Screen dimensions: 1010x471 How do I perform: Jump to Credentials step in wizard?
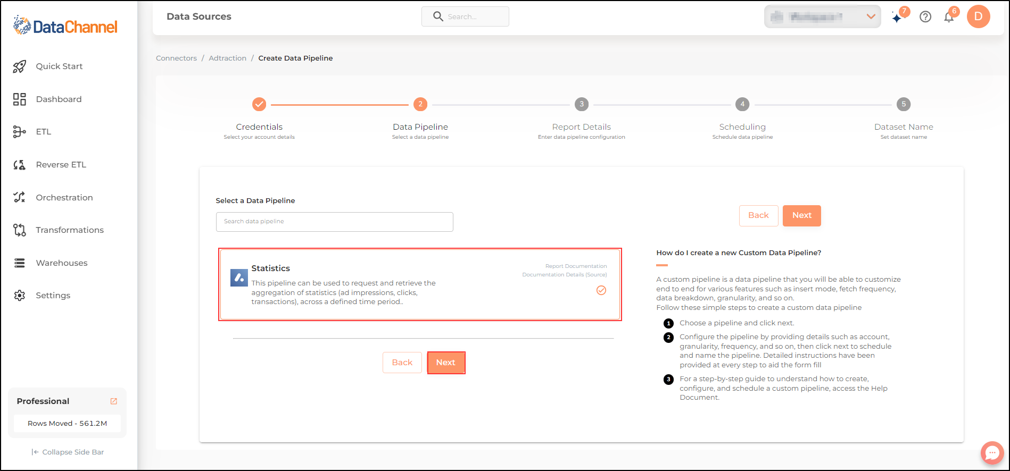[259, 104]
